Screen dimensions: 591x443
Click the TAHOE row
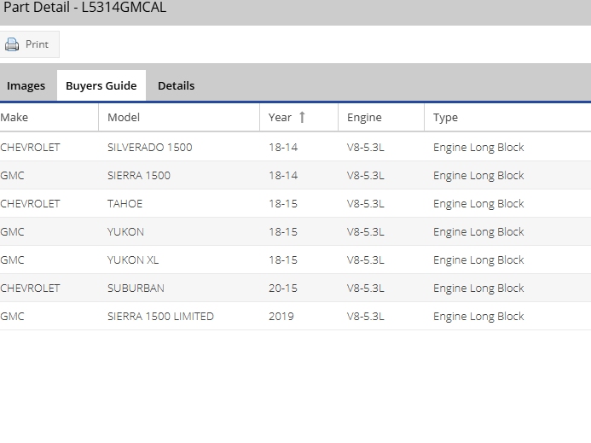125,204
